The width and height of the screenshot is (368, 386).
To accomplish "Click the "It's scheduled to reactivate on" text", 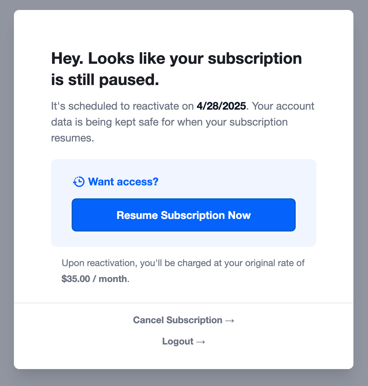I will [122, 106].
